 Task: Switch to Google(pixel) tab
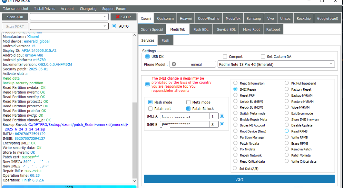(x=328, y=18)
